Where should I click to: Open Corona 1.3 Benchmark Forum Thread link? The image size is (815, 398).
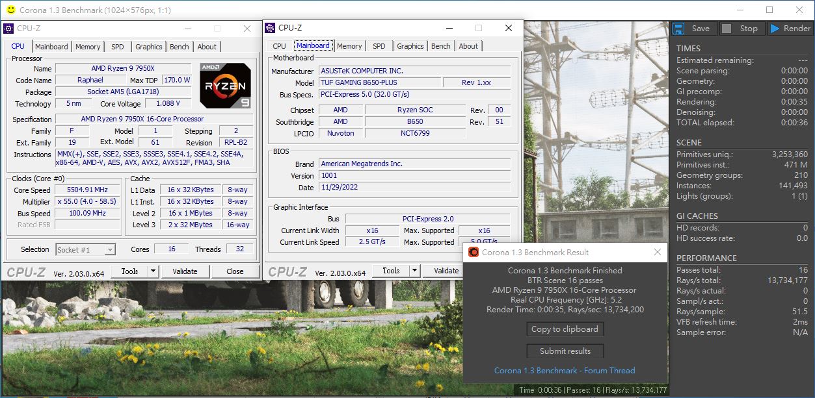[565, 371]
